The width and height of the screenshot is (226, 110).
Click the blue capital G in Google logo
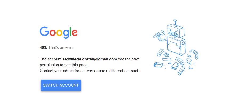[45, 31]
